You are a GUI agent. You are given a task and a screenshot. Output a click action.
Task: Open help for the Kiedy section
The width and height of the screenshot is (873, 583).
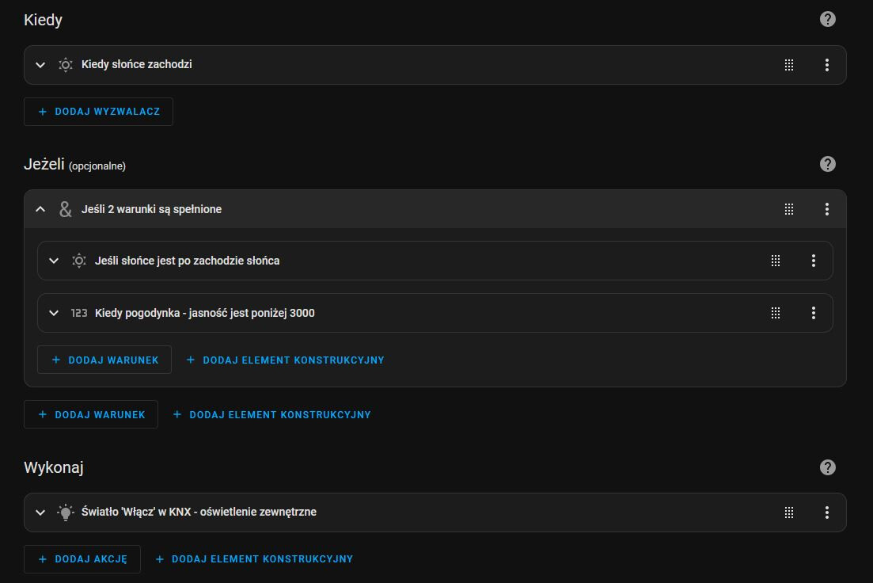[827, 19]
